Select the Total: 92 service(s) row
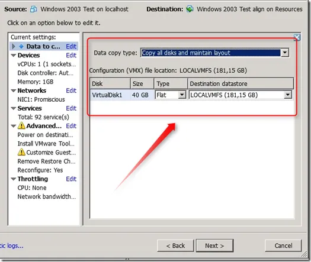Image resolution: width=311 pixels, height=262 pixels. [43, 117]
